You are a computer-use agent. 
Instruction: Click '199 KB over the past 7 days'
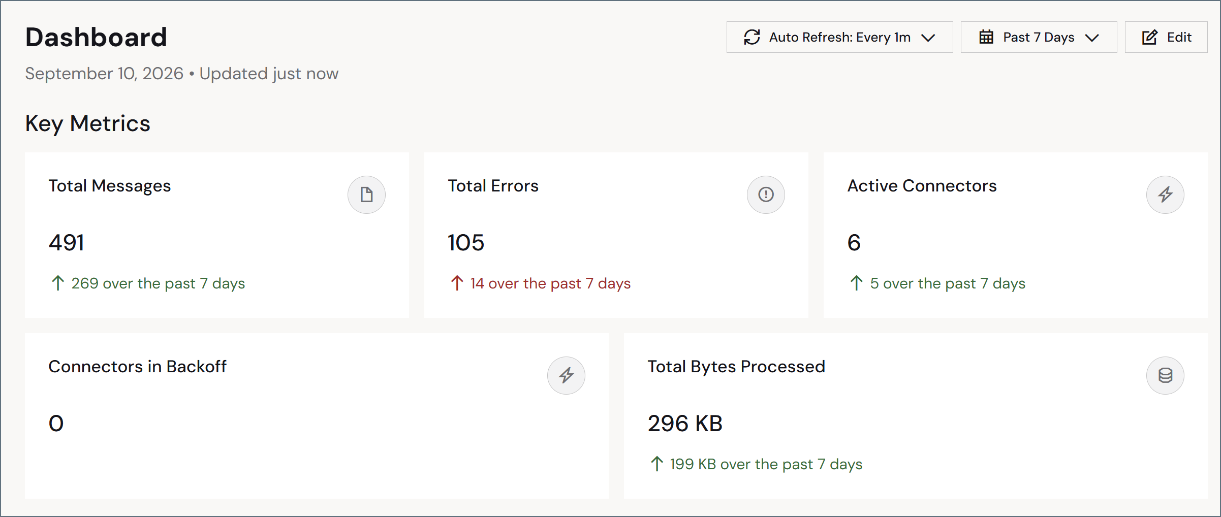pyautogui.click(x=766, y=464)
